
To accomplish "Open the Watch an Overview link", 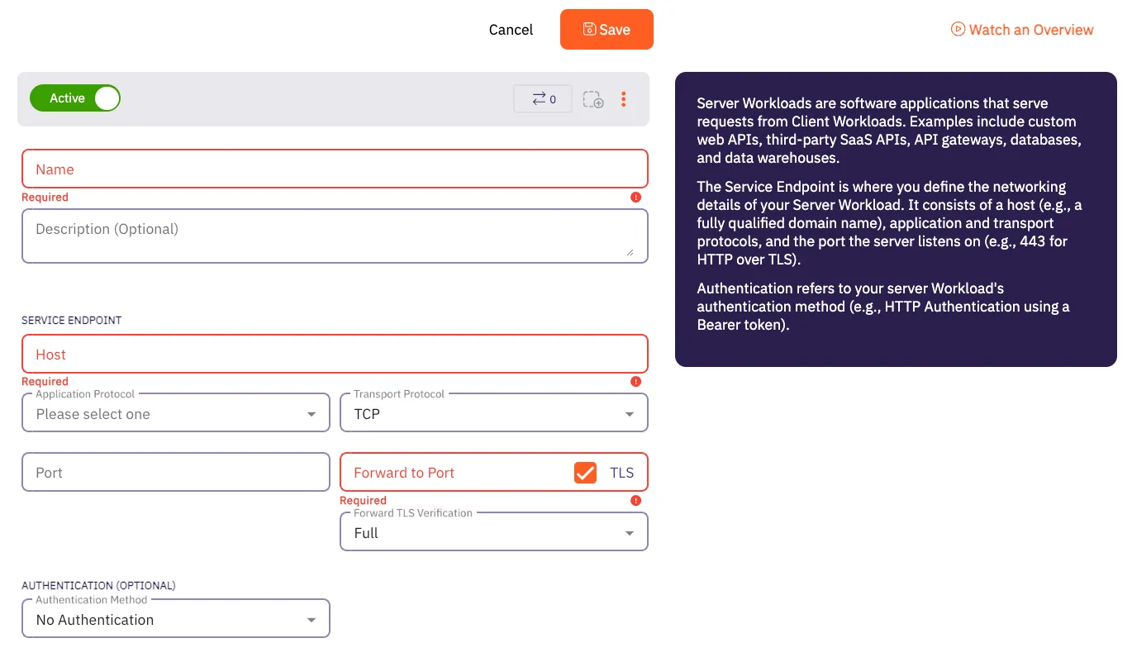I will (1029, 29).
